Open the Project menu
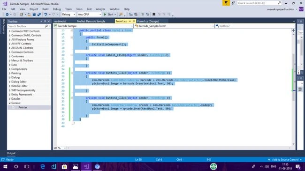This screenshot has height=171, width=305. click(x=34, y=9)
